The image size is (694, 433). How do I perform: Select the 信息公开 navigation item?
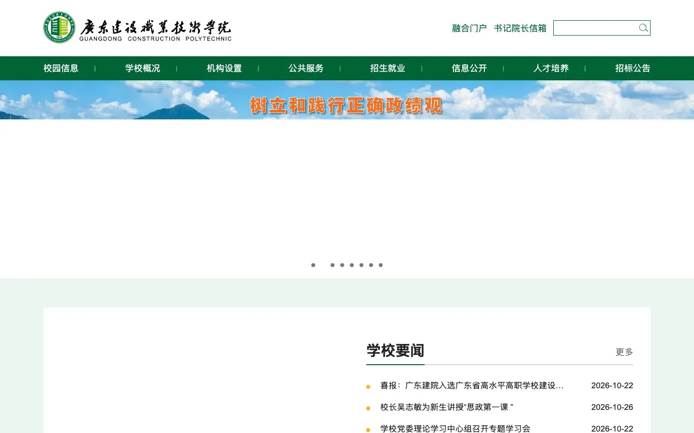point(469,68)
